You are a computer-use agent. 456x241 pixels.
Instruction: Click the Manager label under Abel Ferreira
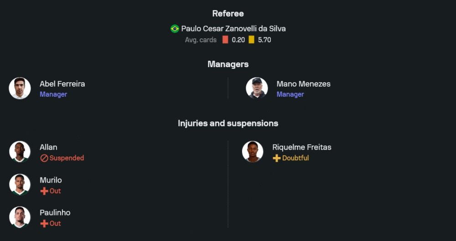click(x=53, y=94)
